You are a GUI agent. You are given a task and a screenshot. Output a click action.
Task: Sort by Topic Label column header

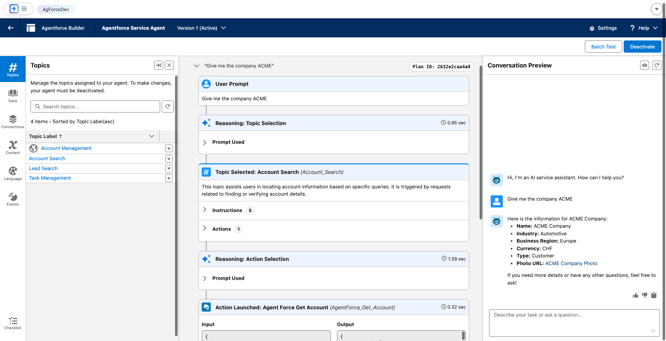46,136
